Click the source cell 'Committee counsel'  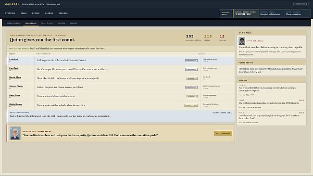tap(217, 96)
